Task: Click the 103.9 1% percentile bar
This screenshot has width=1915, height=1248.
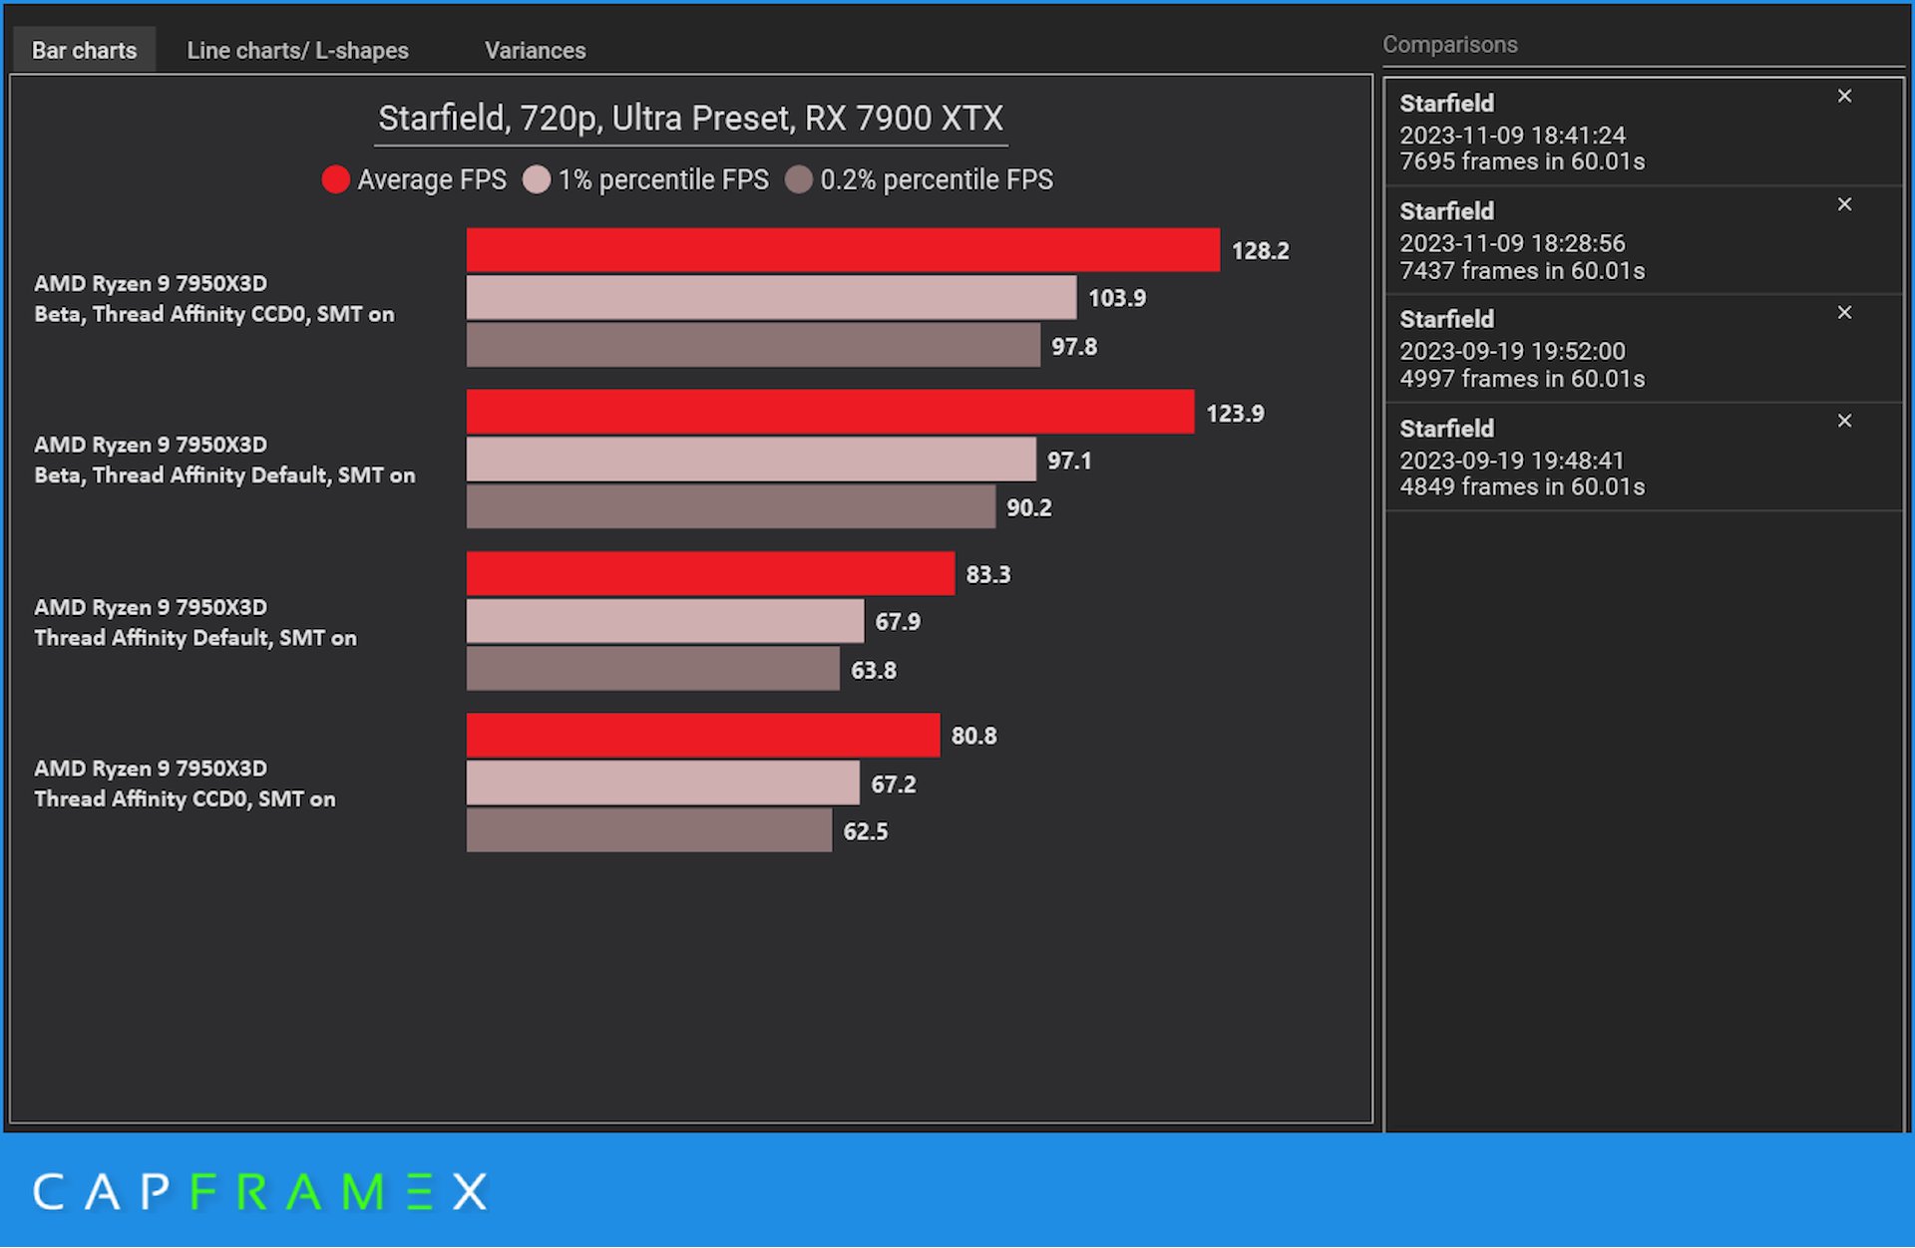Action: pos(771,298)
